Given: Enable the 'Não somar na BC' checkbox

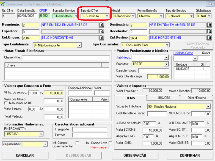Looking at the screenshot, I should 6,103.
